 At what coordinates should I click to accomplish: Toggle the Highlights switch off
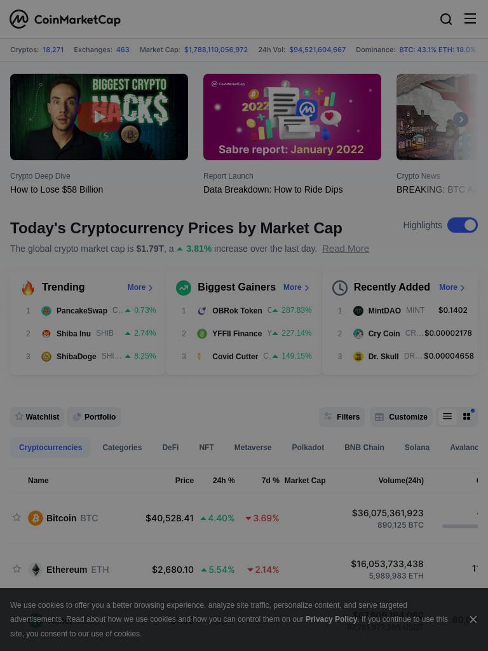pyautogui.click(x=463, y=225)
